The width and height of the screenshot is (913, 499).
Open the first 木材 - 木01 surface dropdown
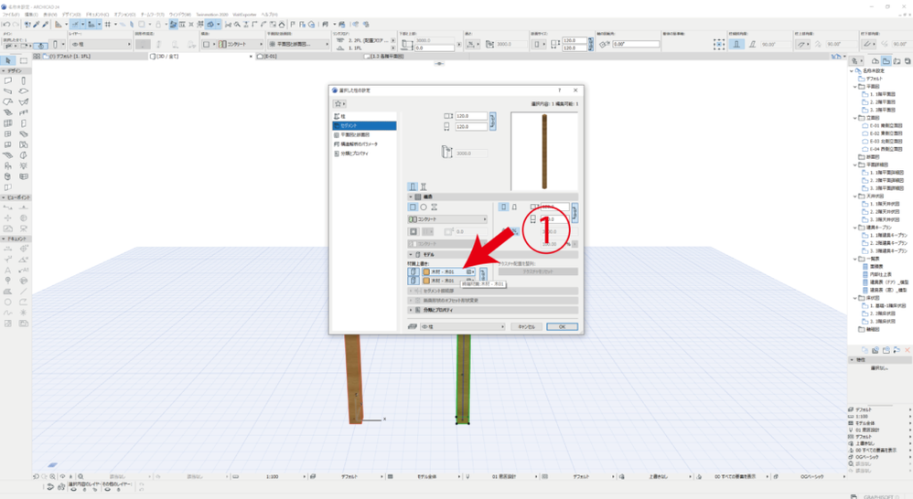[x=448, y=271]
